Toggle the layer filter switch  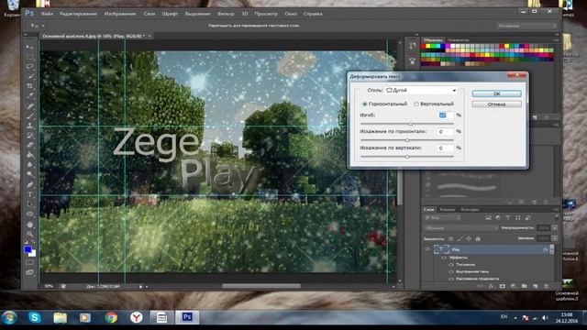point(556,217)
